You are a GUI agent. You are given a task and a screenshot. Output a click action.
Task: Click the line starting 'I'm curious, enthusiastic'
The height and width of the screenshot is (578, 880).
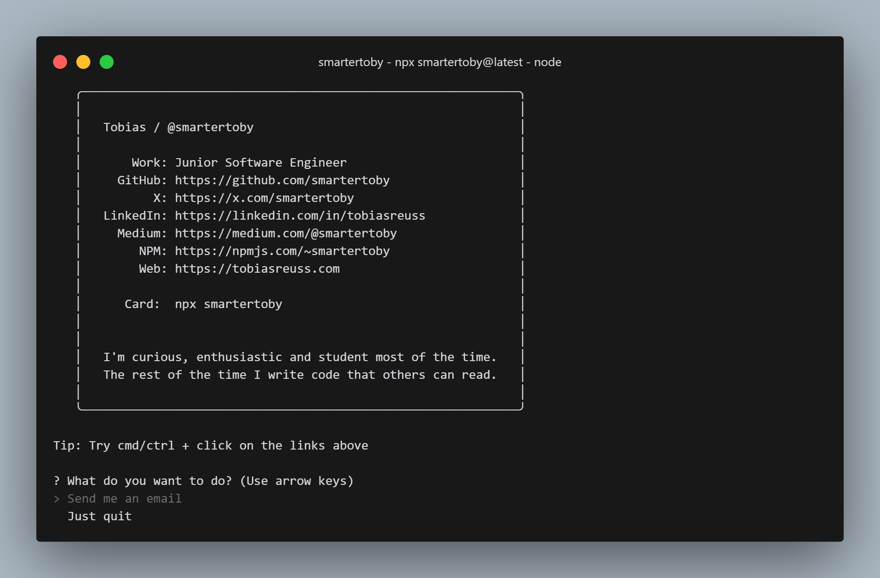click(x=300, y=357)
